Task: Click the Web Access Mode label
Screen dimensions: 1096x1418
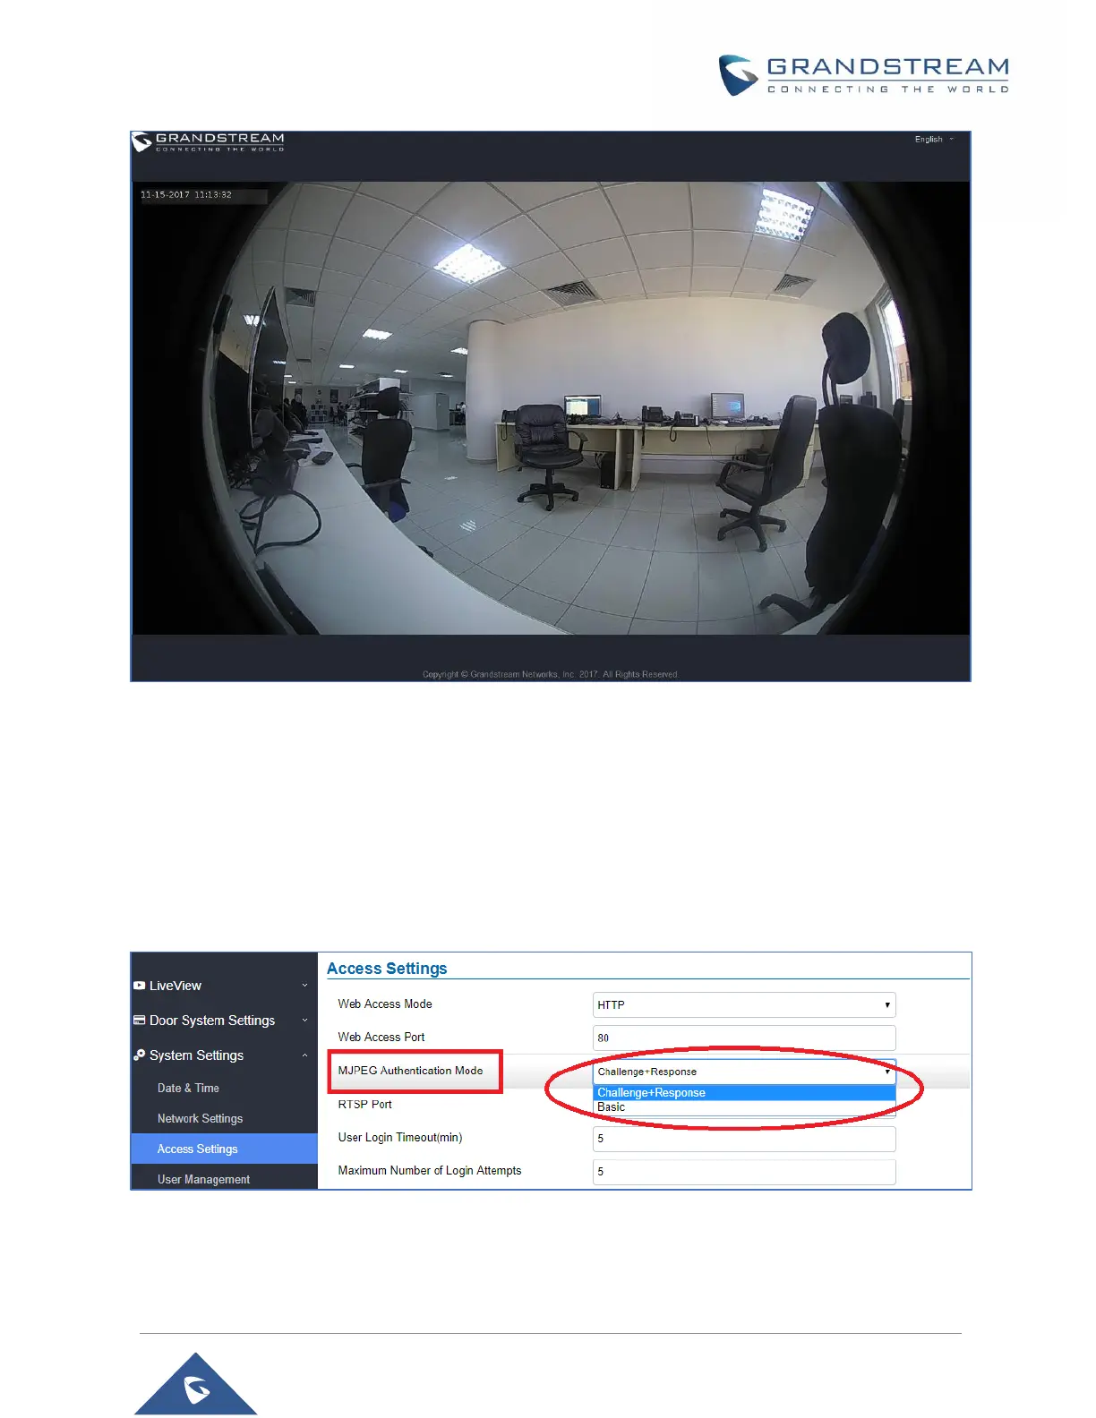Action: click(x=385, y=1004)
